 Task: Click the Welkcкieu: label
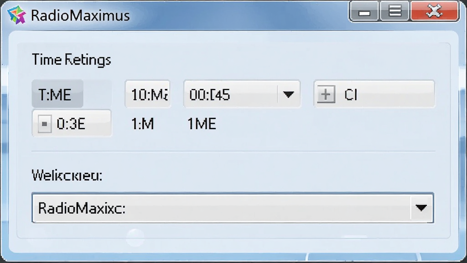67,175
